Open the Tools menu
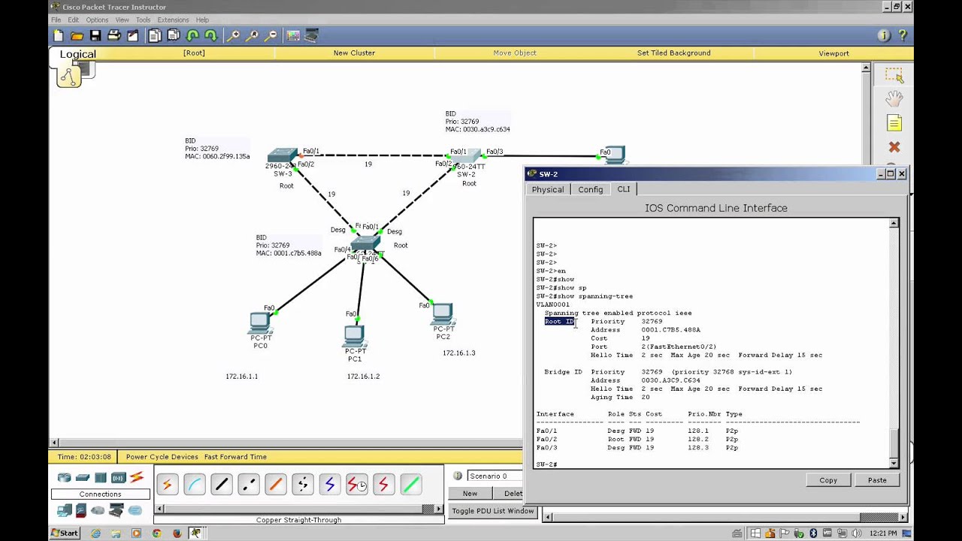 click(143, 20)
